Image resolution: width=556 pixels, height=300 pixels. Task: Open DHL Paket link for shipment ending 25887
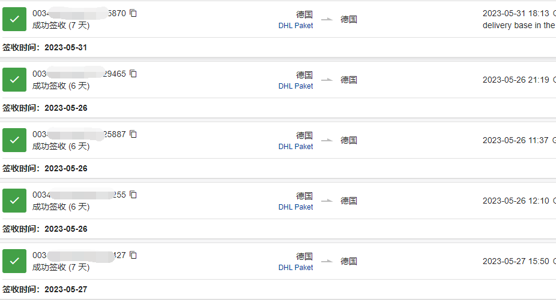295,147
